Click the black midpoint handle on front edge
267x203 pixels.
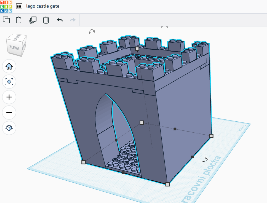pyautogui.click(x=123, y=173)
